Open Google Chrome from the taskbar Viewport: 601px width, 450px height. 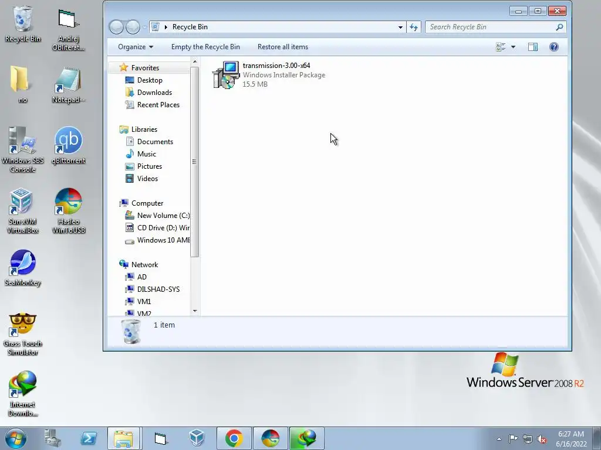coord(234,438)
